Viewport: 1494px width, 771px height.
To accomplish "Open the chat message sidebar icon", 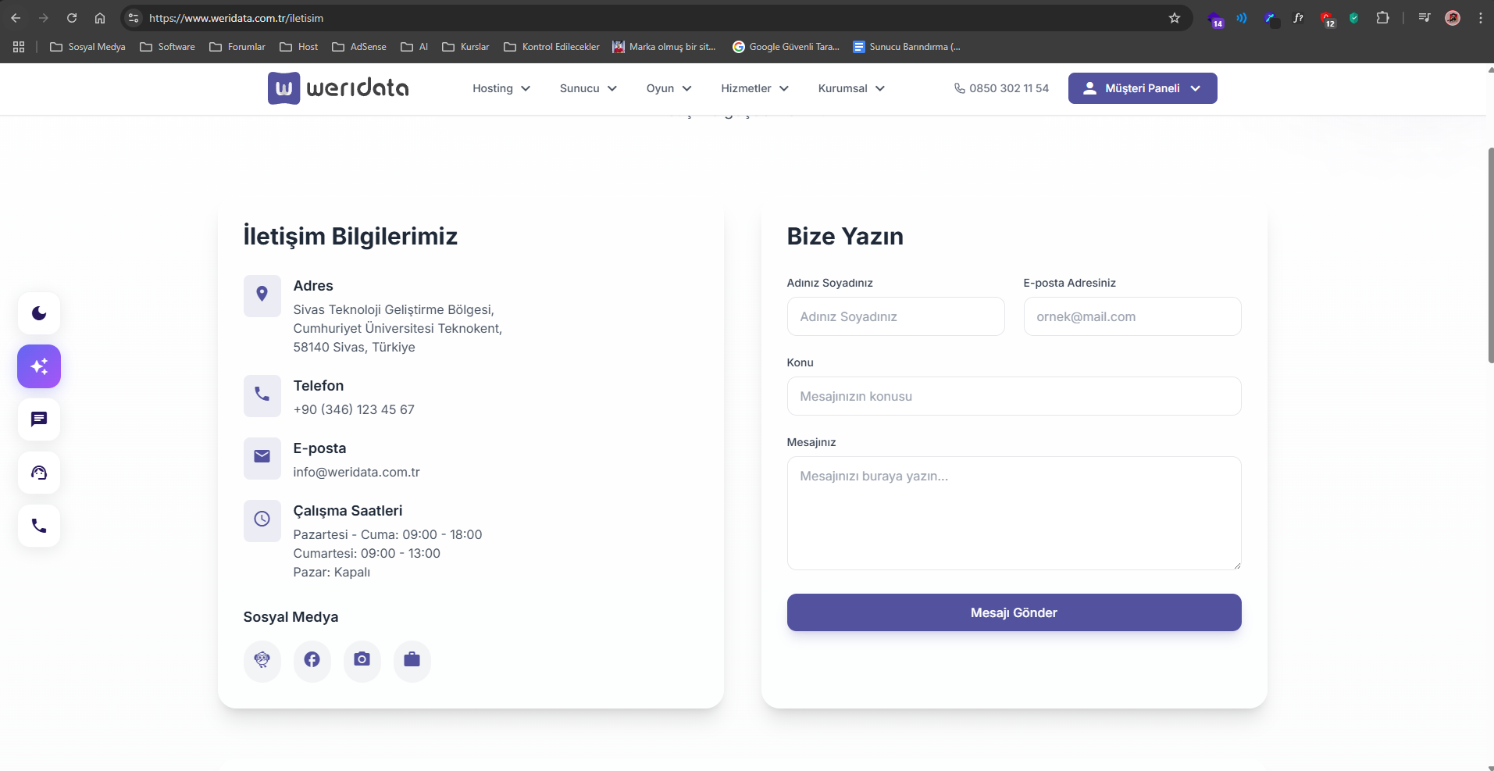I will point(39,419).
